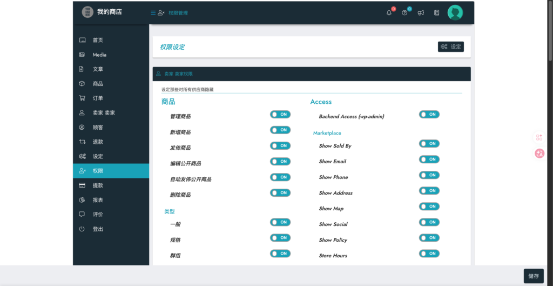
Task: Open the help question mark icon
Action: tap(404, 13)
